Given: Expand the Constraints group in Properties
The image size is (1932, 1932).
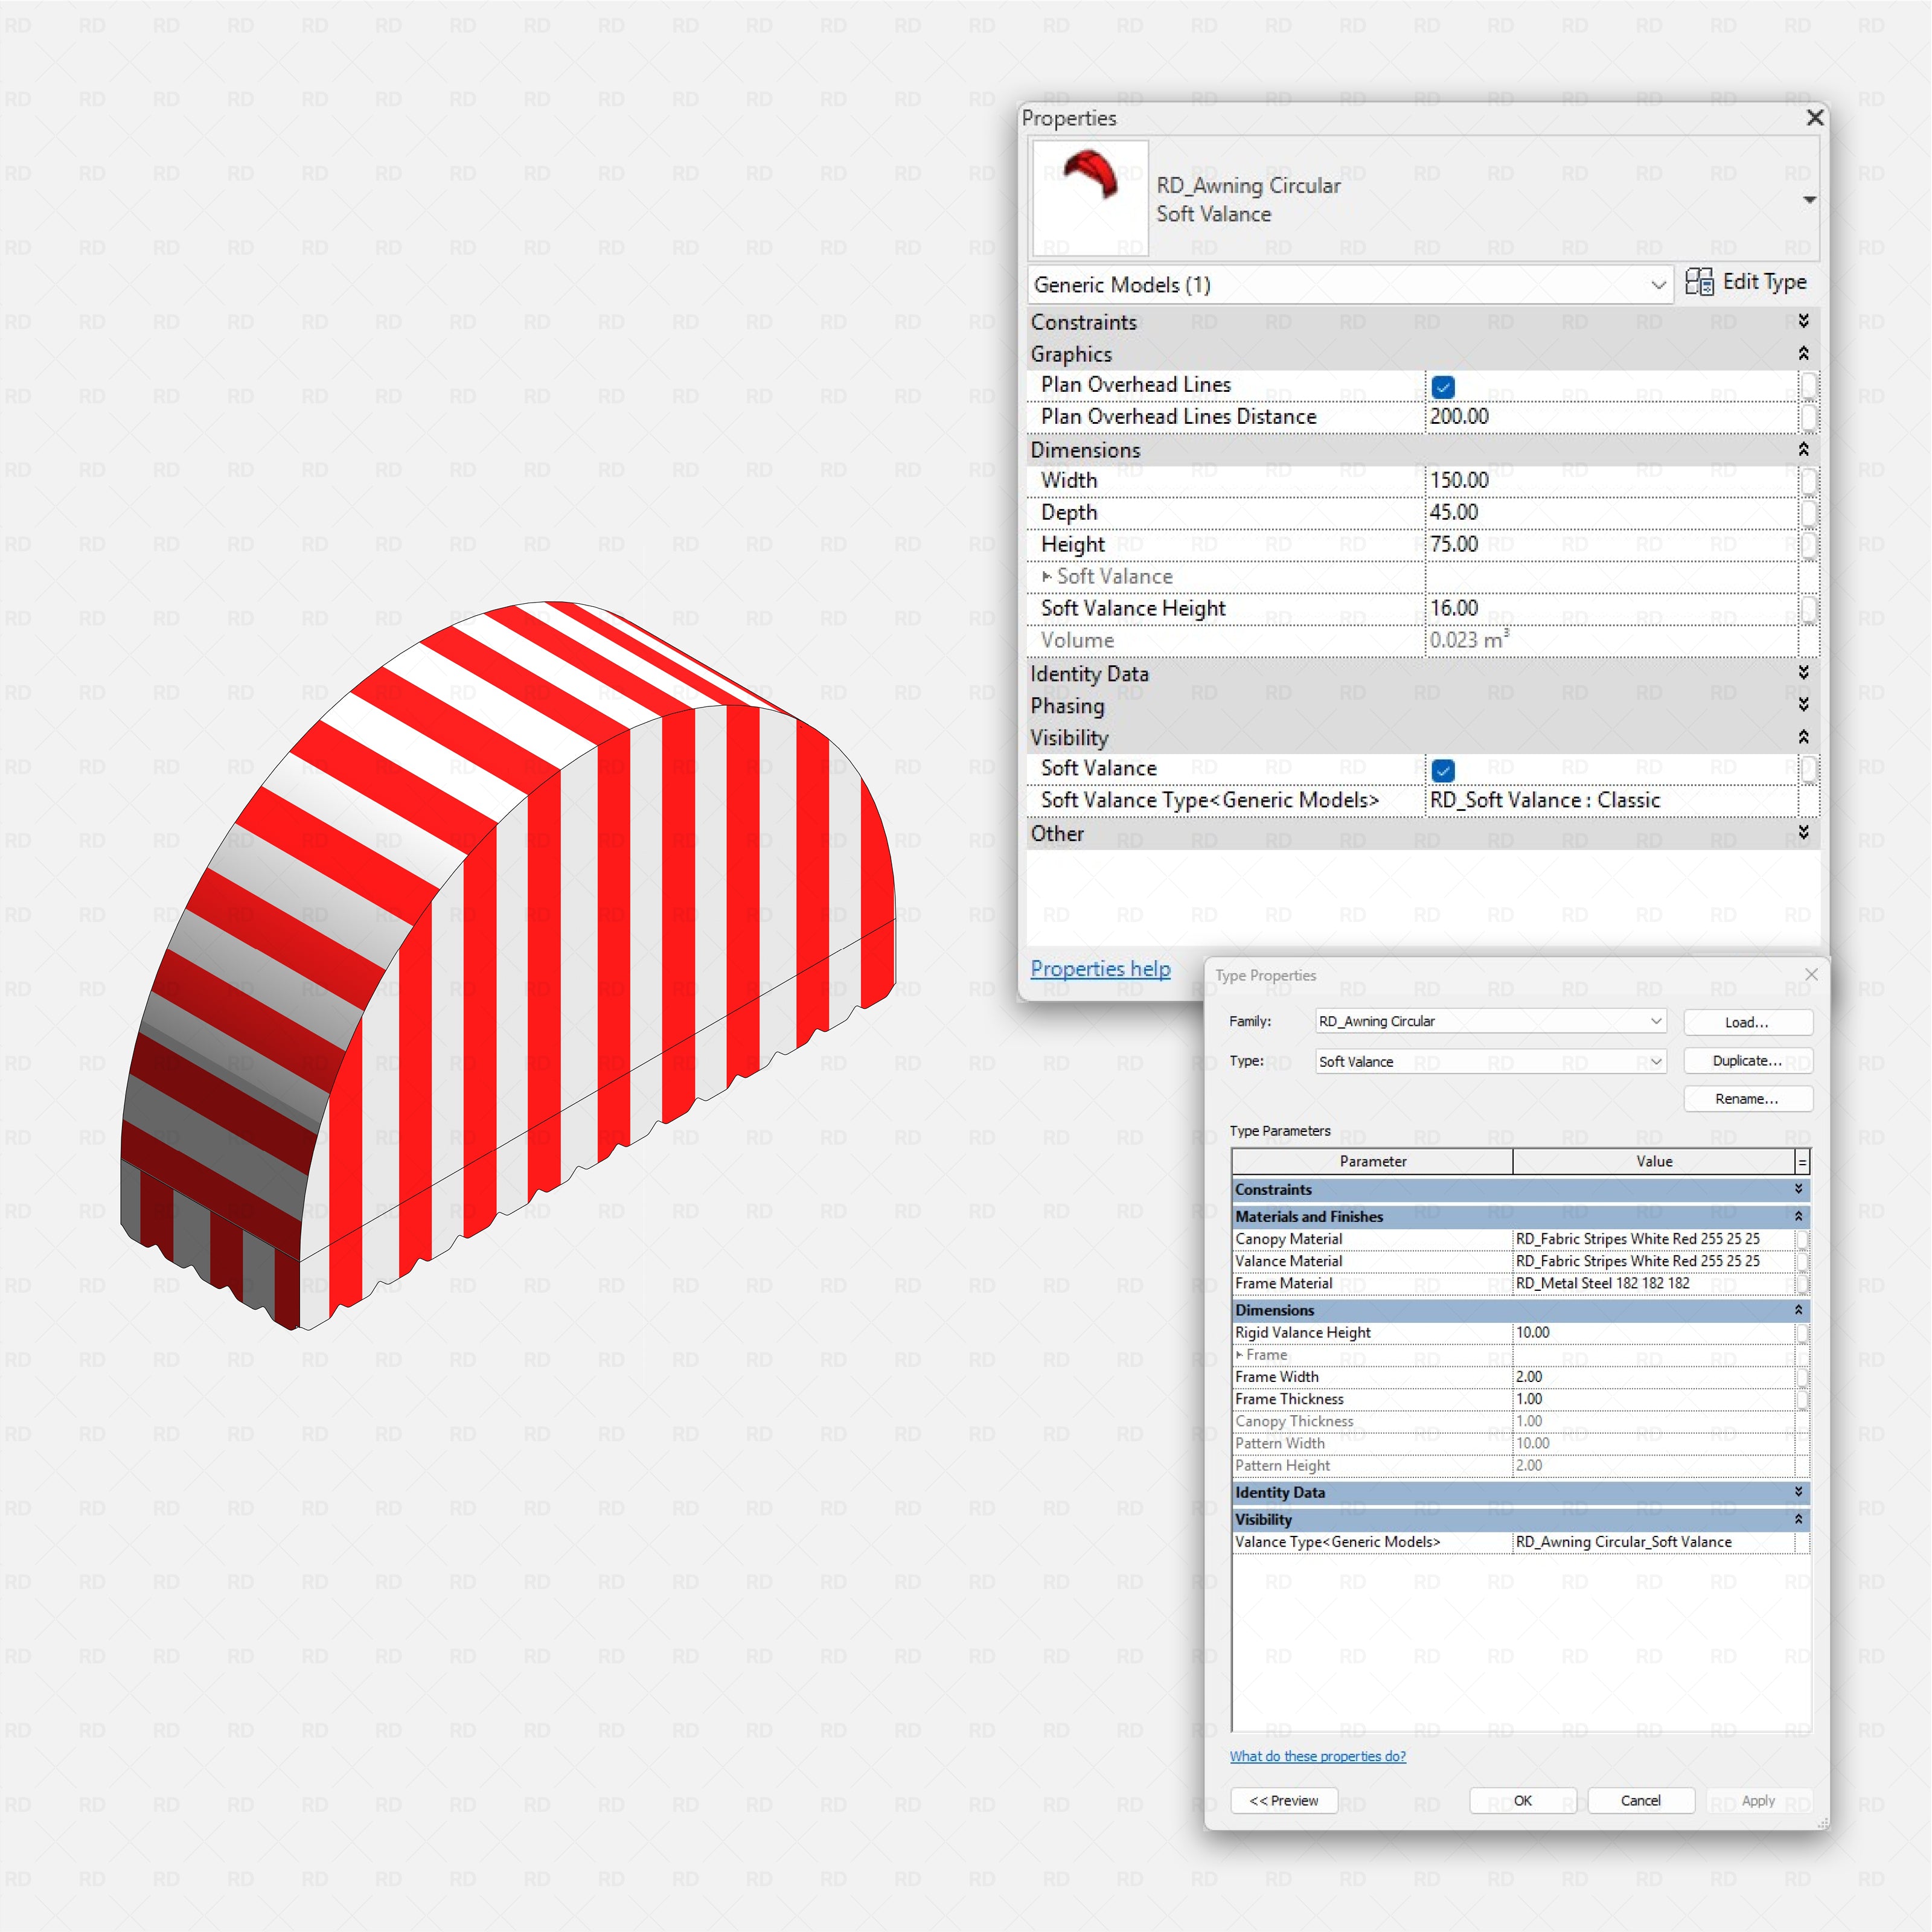Looking at the screenshot, I should (1803, 321).
